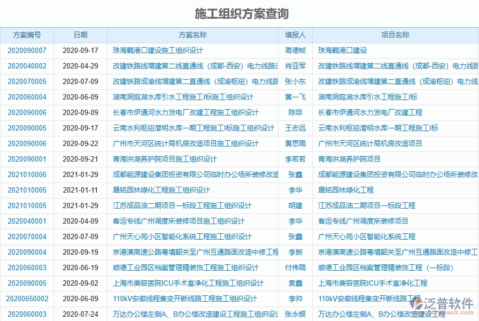Open project link 上海市美容医院ICU手术室净化工程
The width and height of the screenshot is (479, 321).
pyautogui.click(x=373, y=283)
